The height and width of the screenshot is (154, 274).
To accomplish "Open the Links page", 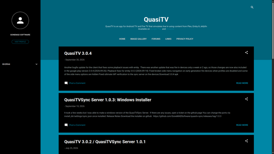I will coord(168,39).
